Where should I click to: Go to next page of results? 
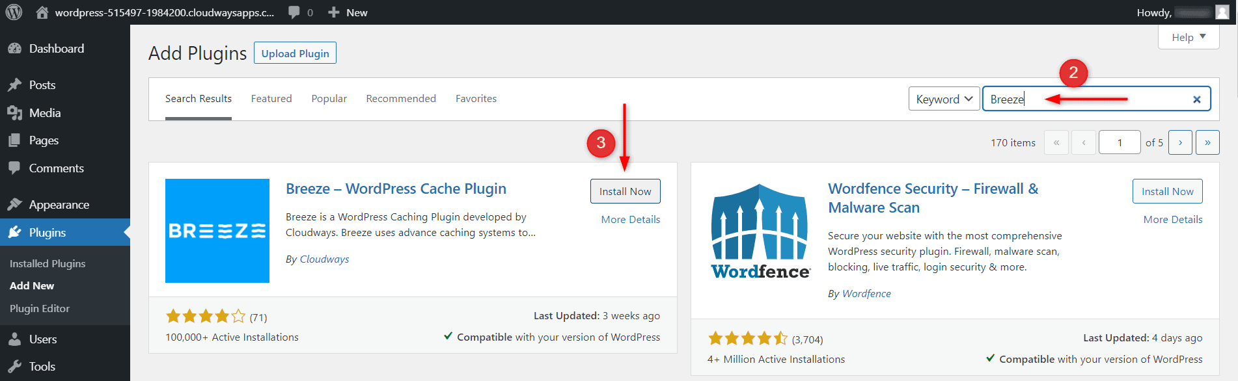(x=1180, y=142)
